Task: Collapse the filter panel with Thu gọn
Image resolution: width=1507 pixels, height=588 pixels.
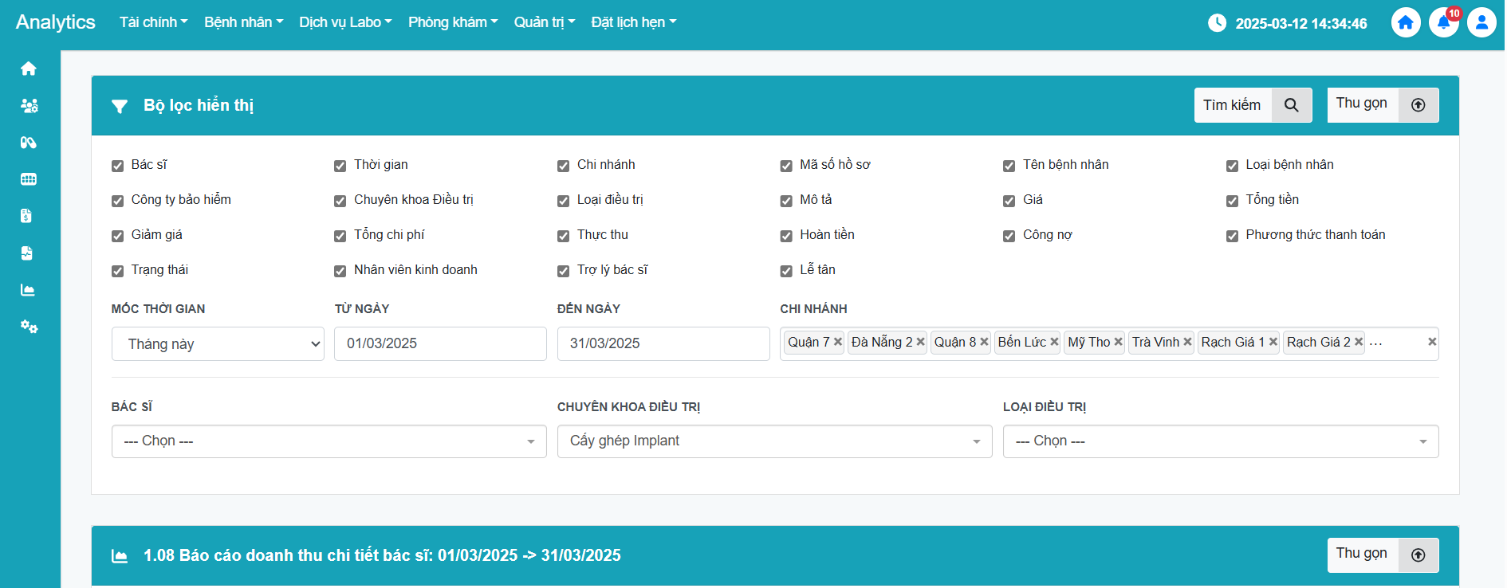Action: tap(1382, 105)
